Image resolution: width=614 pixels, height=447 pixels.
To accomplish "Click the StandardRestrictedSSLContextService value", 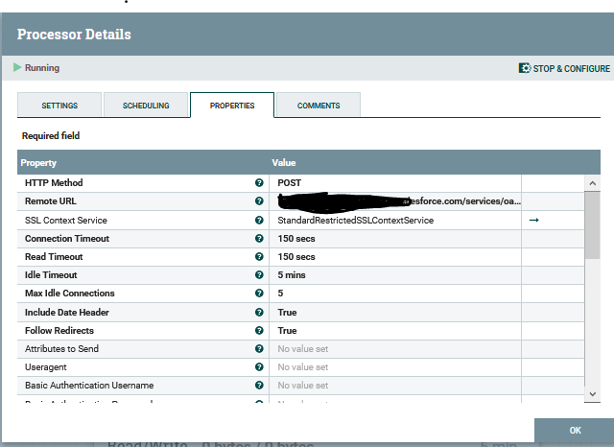I will [x=356, y=221].
